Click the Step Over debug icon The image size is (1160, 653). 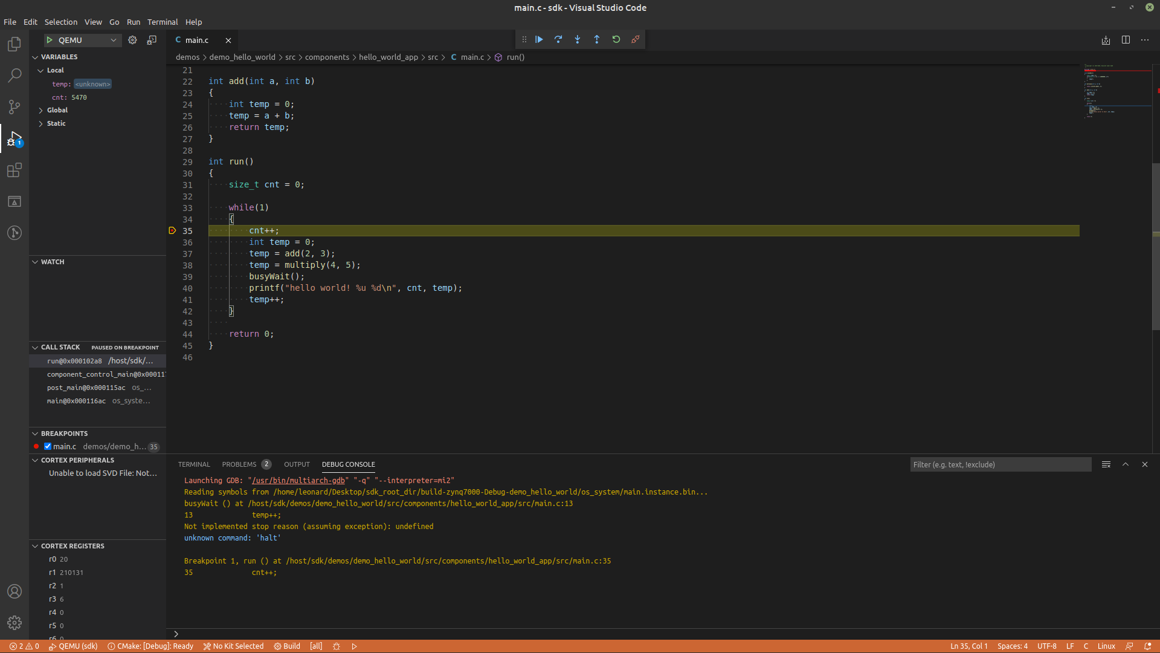(558, 39)
